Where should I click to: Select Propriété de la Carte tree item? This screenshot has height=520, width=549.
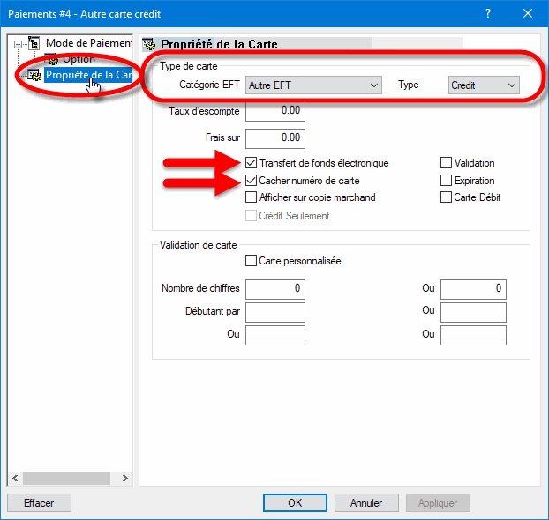click(x=87, y=76)
